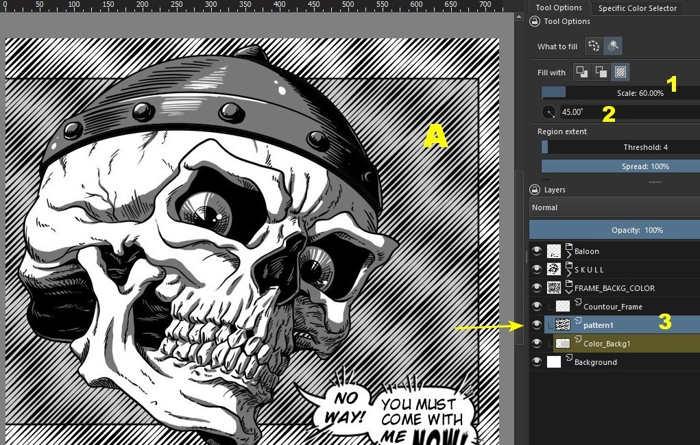
Task: Set Fill with to background color
Action: tap(601, 71)
